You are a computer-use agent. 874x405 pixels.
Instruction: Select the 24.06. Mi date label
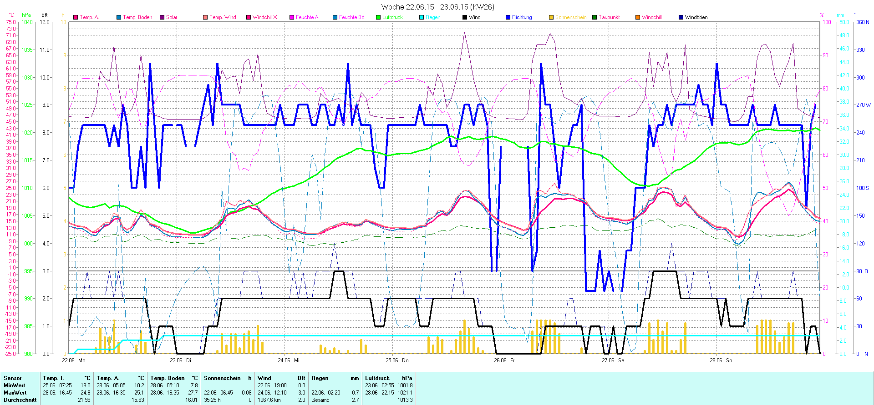click(x=289, y=360)
